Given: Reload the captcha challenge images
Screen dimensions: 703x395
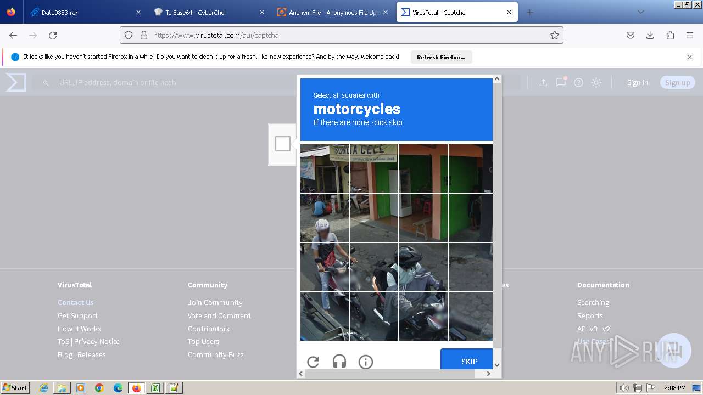Looking at the screenshot, I should click(x=313, y=362).
